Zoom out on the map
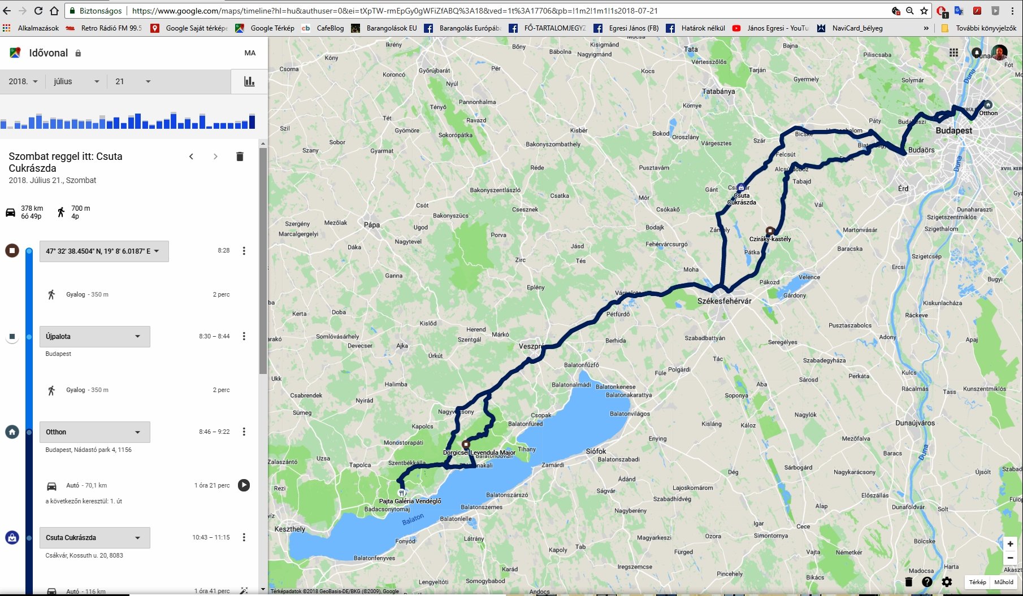The width and height of the screenshot is (1023, 596). tap(1010, 558)
